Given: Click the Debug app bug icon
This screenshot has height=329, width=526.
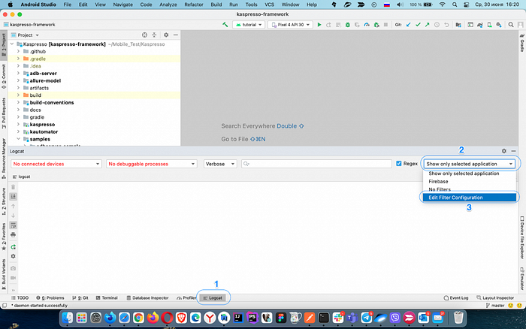Looking at the screenshot, I should point(348,25).
